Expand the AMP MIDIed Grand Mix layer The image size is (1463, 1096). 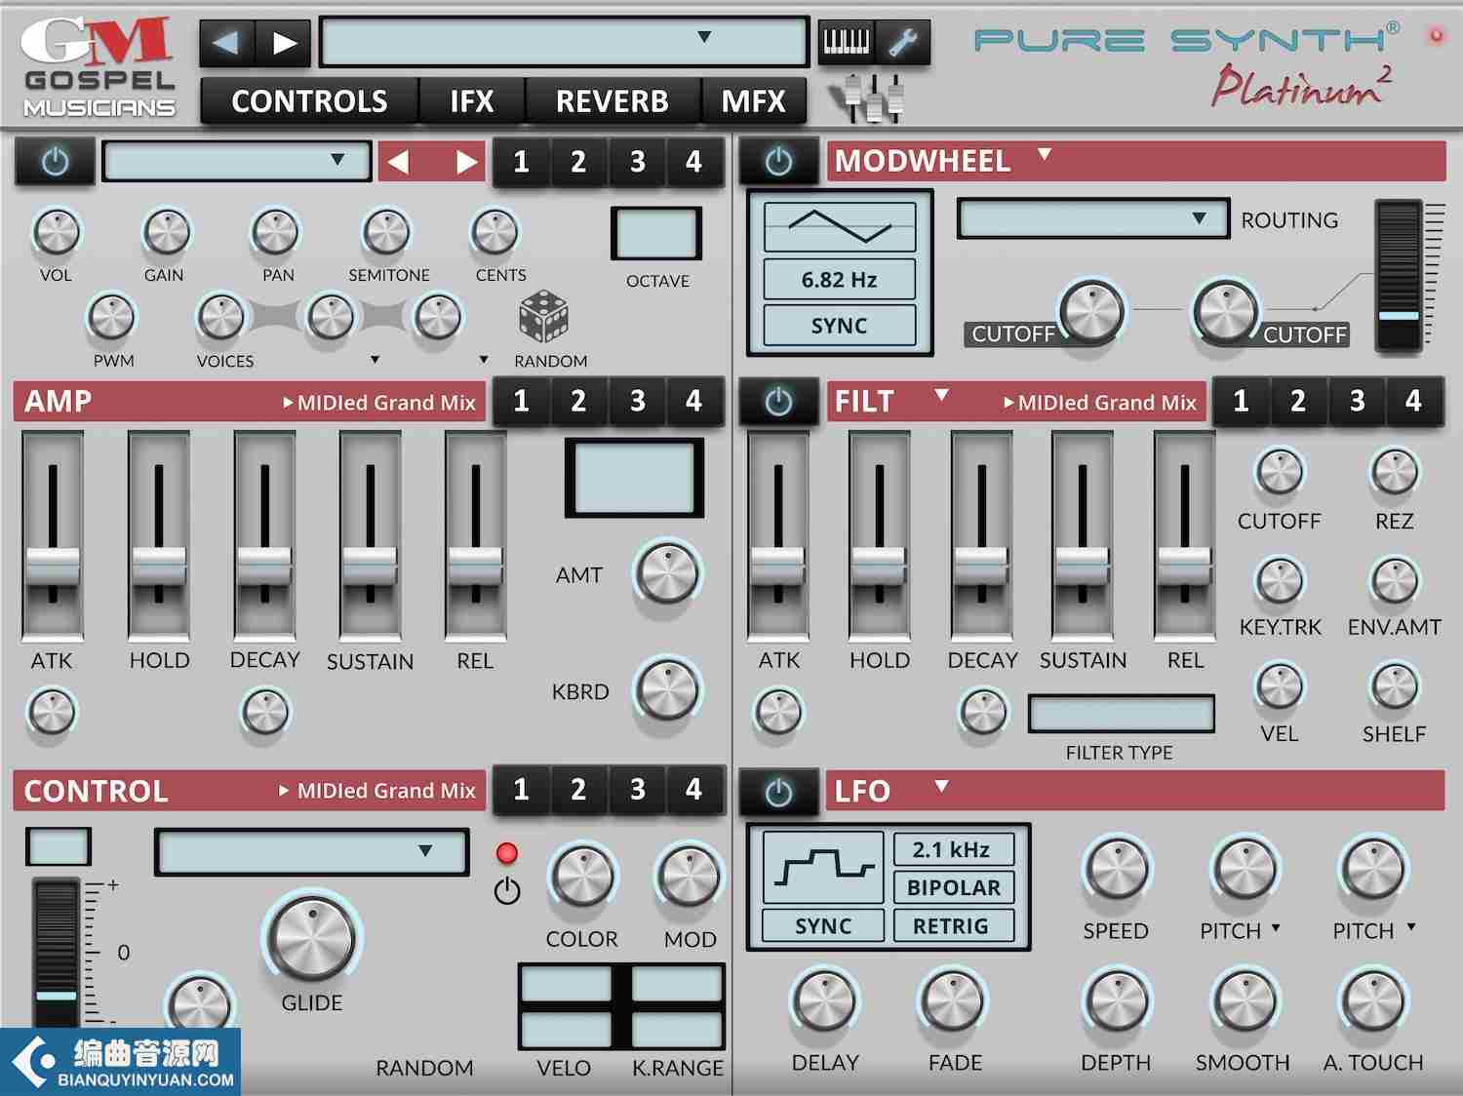coord(379,403)
